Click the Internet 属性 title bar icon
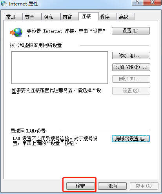The width and height of the screenshot is (162, 194). tap(4, 4)
